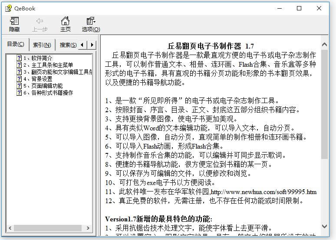
Task: Click the help page icon beside 1、软件简介
Action: click(19, 58)
